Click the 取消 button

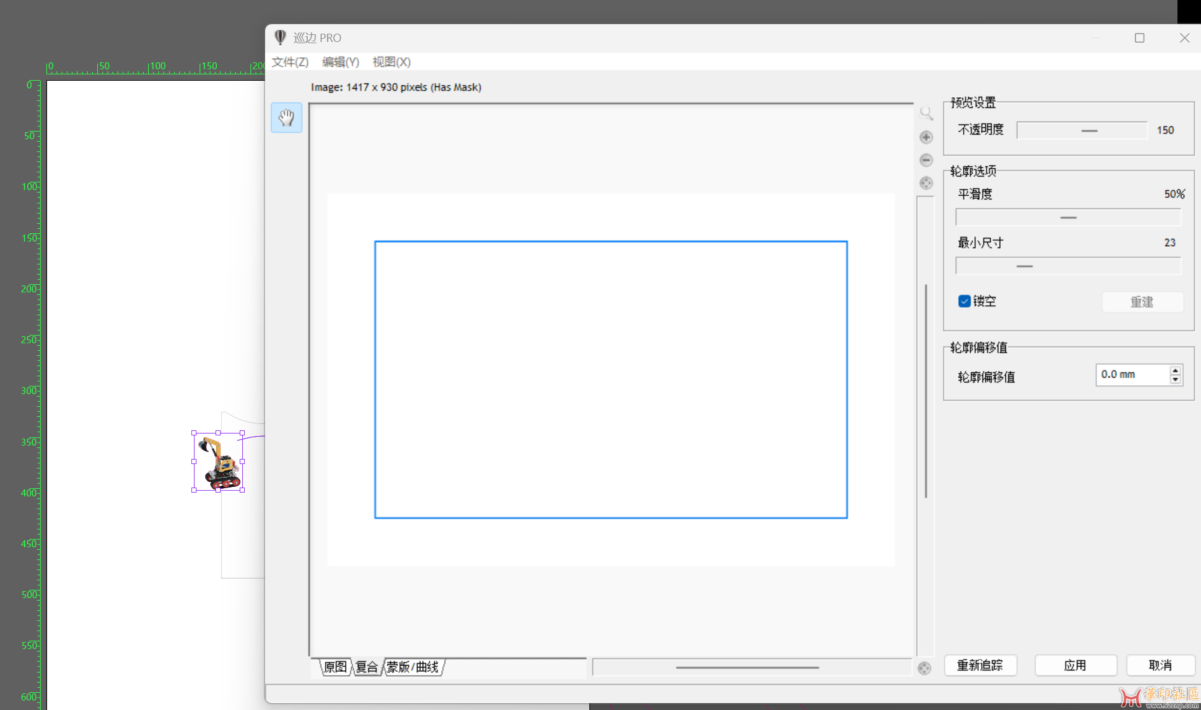point(1160,666)
